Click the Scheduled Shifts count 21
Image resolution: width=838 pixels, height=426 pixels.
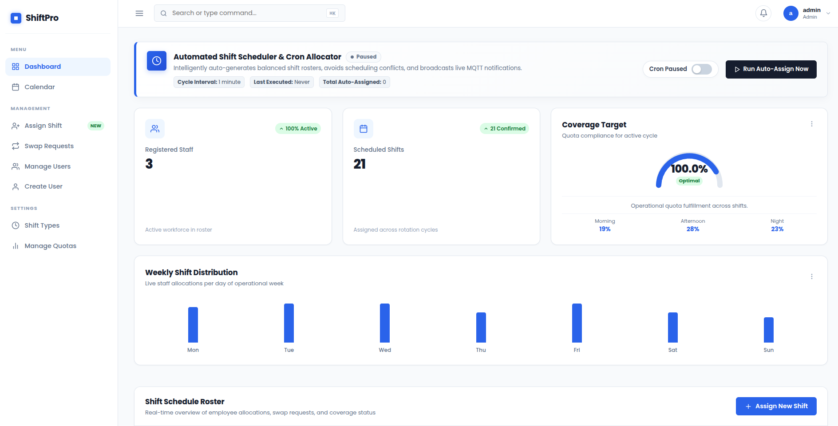click(x=360, y=164)
